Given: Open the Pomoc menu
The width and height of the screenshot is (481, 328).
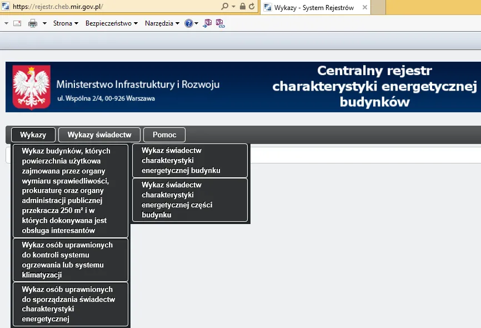Looking at the screenshot, I should click(x=164, y=135).
